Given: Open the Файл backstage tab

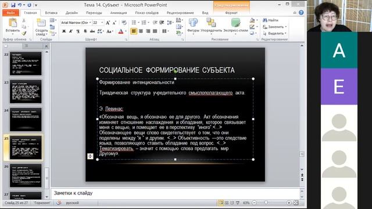Looking at the screenshot, I should coord(10,13).
